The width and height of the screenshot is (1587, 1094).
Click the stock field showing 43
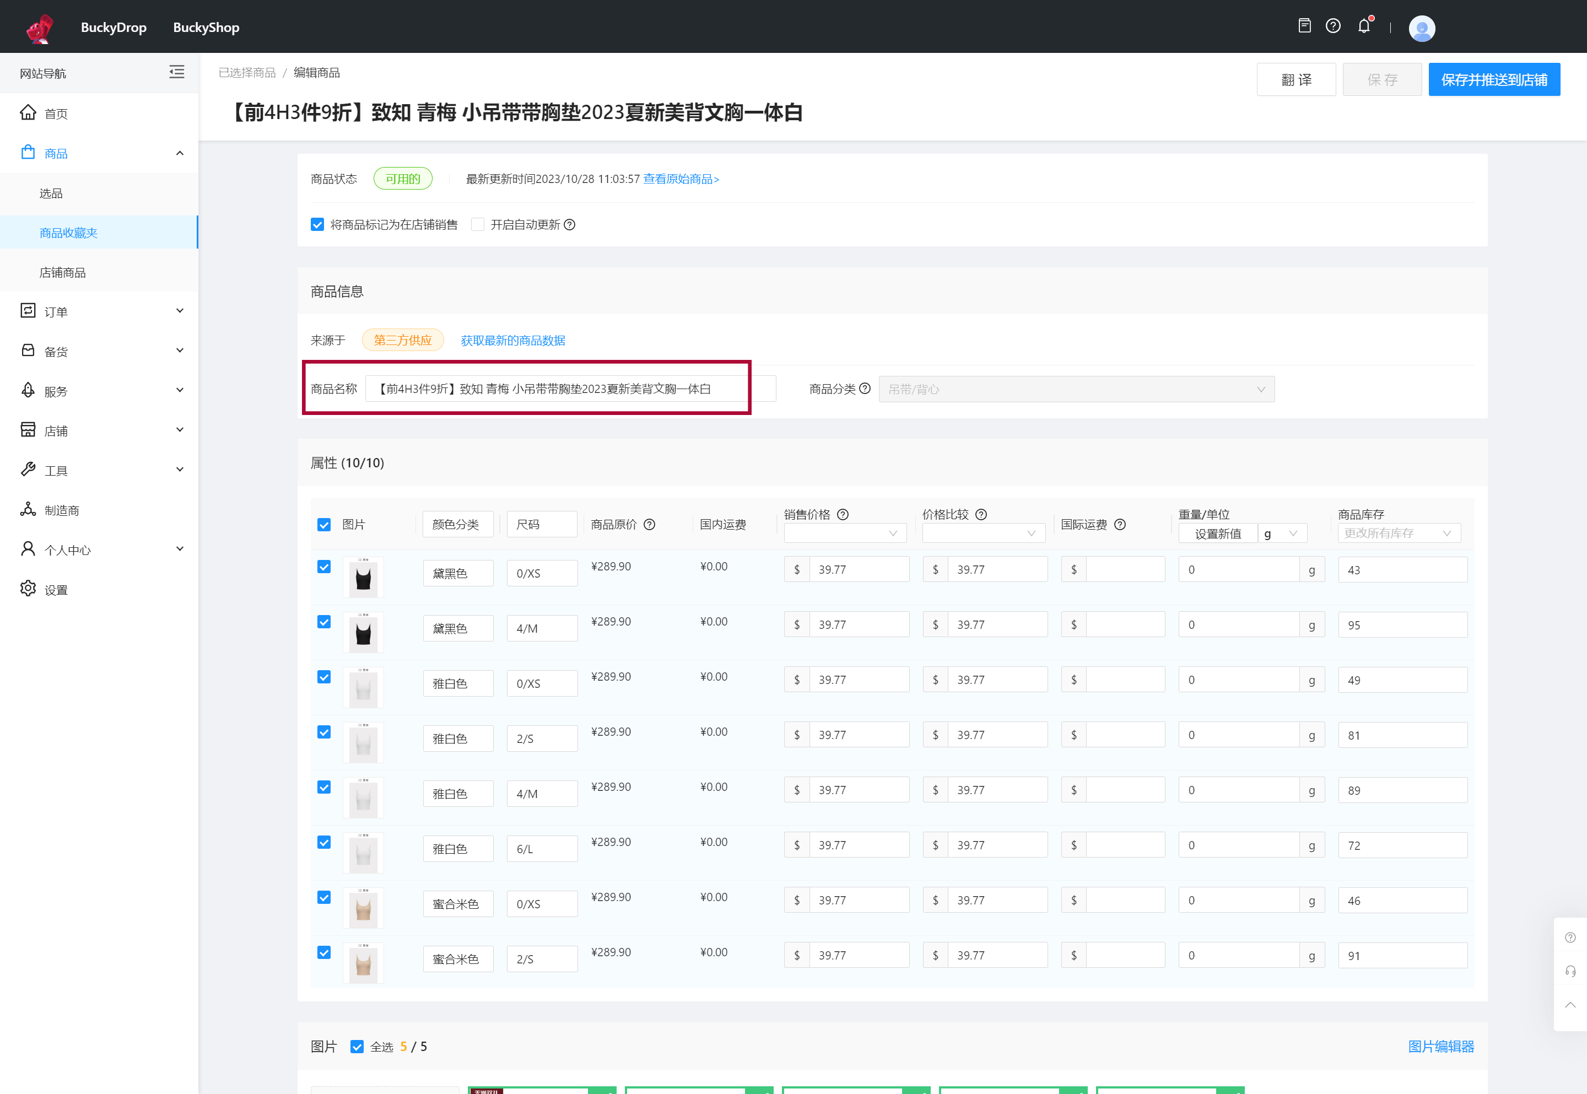pos(1402,570)
